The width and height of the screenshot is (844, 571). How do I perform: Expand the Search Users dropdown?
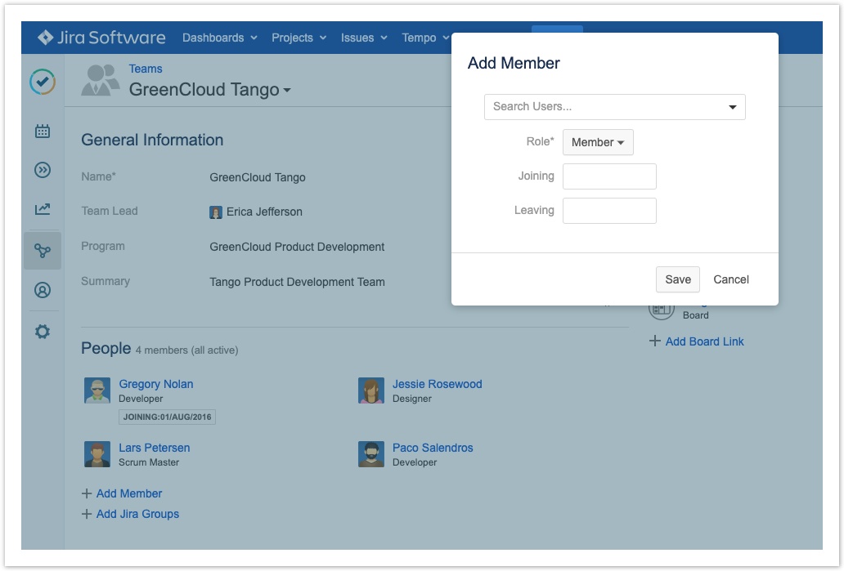pos(732,107)
